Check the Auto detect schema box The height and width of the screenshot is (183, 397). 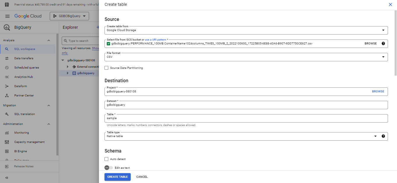point(107,159)
